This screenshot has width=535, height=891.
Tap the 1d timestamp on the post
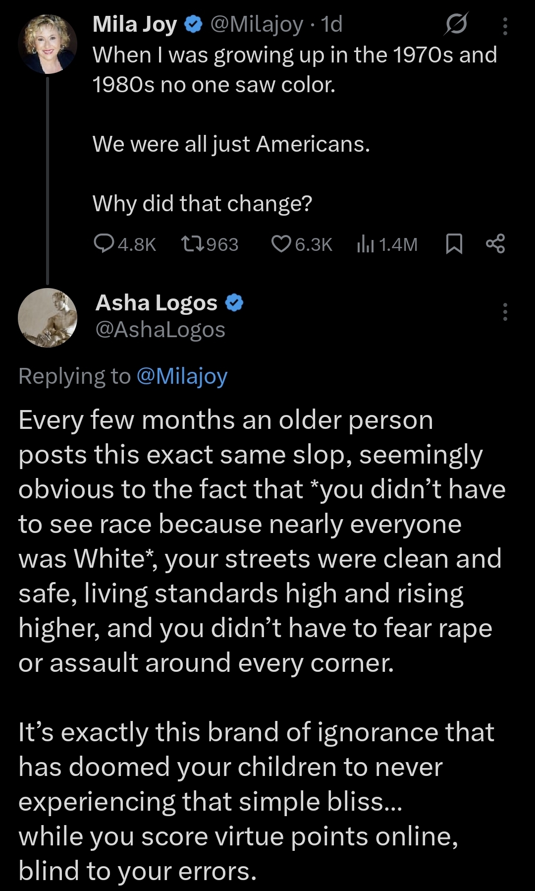pyautogui.click(x=332, y=24)
